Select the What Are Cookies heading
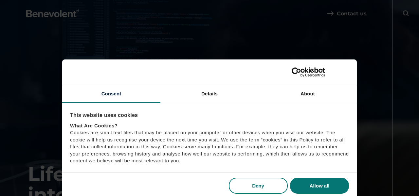This screenshot has width=419, height=196. (94, 125)
